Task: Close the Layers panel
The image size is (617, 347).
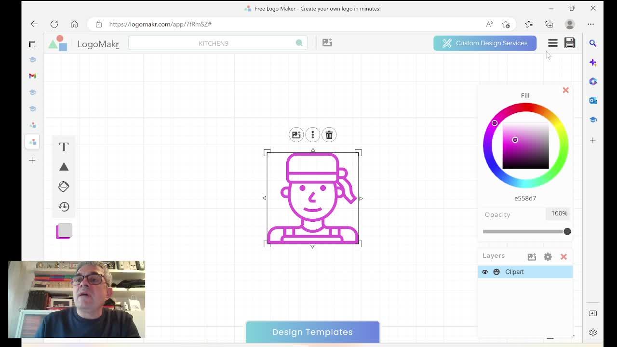Action: click(x=563, y=257)
